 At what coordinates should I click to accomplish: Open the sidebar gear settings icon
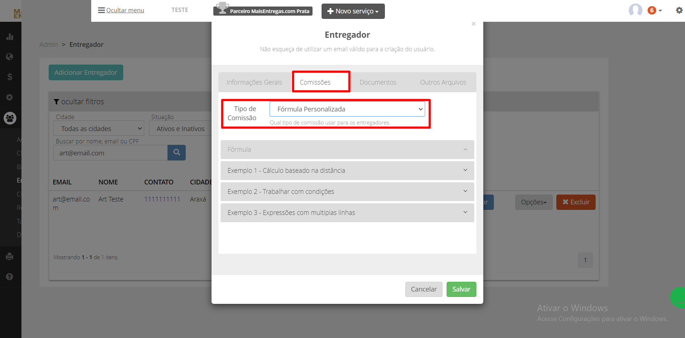[10, 97]
